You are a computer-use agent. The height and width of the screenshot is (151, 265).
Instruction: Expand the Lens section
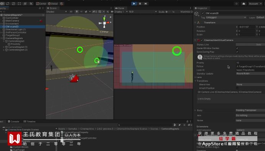[195, 77]
